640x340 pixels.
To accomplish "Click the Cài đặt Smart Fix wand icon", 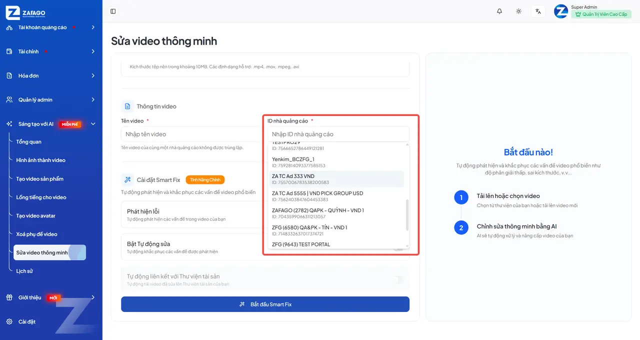I will tap(127, 179).
